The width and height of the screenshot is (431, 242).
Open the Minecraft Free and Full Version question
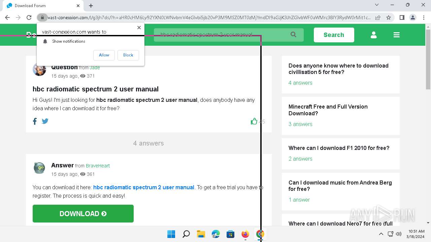click(x=328, y=110)
